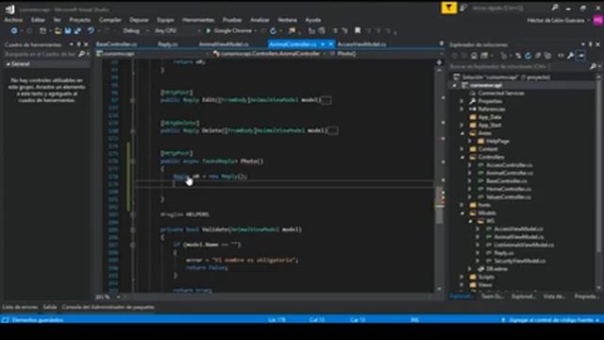Save the current file with disk icon
The width and height of the screenshot is (604, 340).
pos(68,31)
